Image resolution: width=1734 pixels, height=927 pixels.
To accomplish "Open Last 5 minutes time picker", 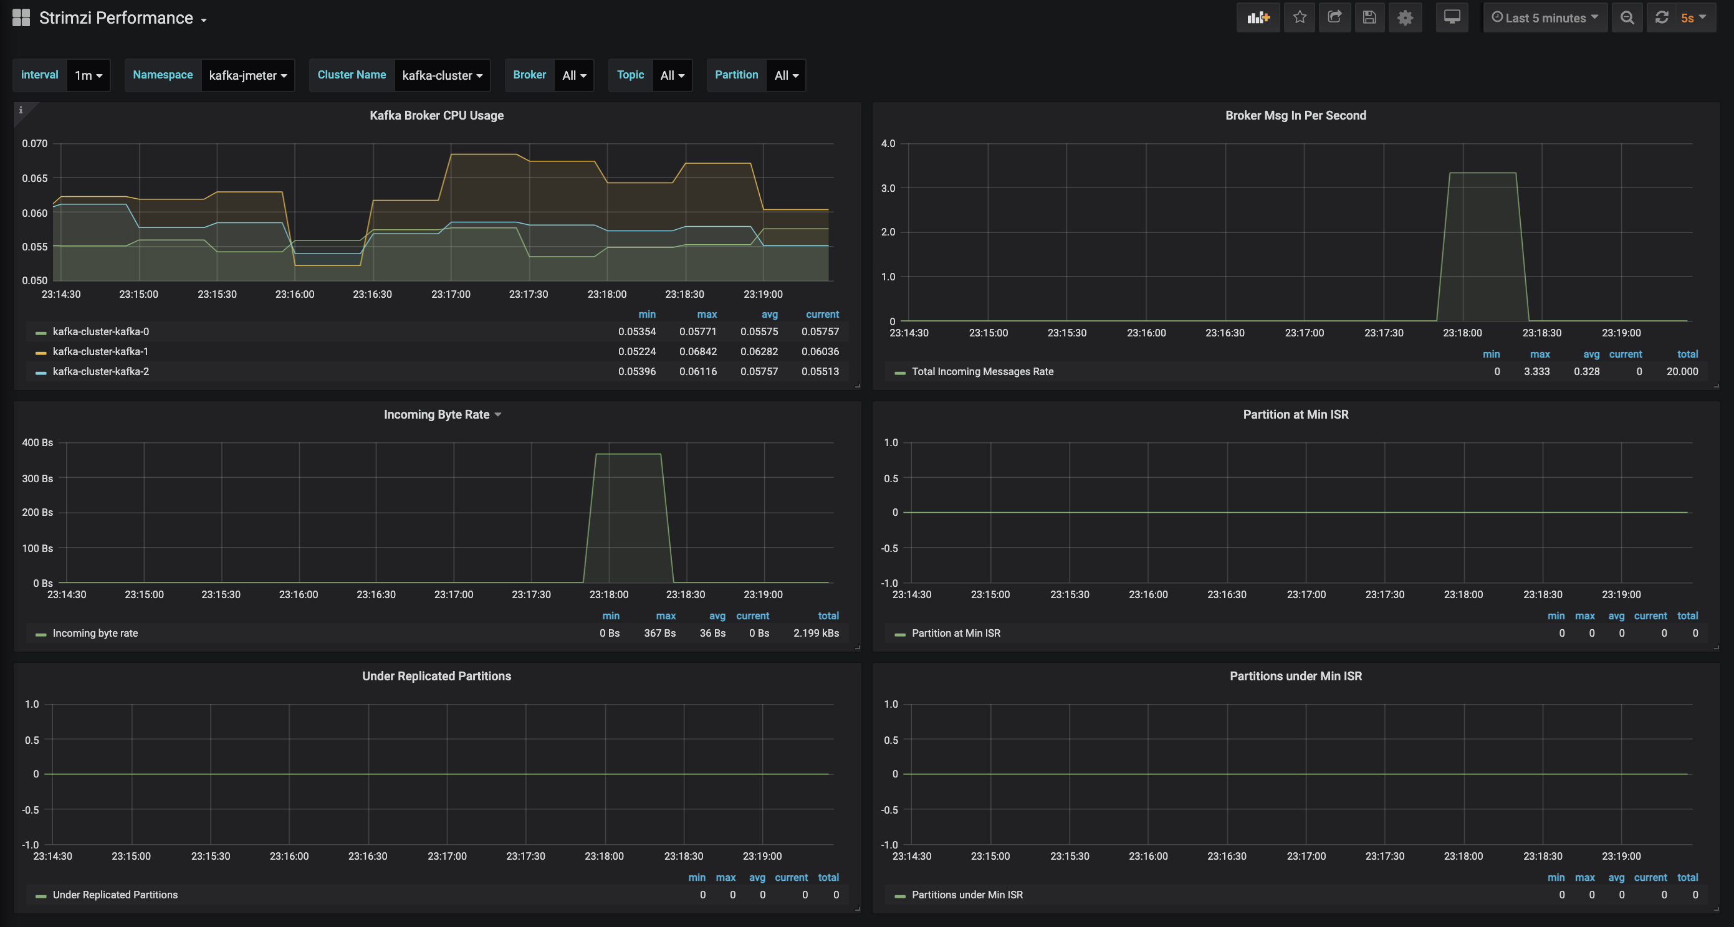I will 1545,17.
